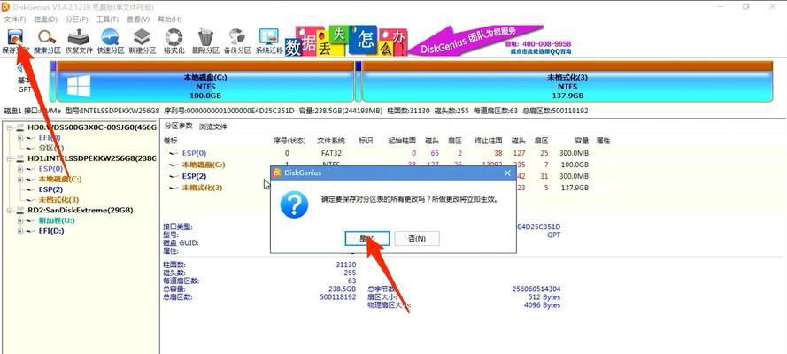Click the blue question mark dialog icon
Viewport: 787px width, 354px height.
coord(294,204)
